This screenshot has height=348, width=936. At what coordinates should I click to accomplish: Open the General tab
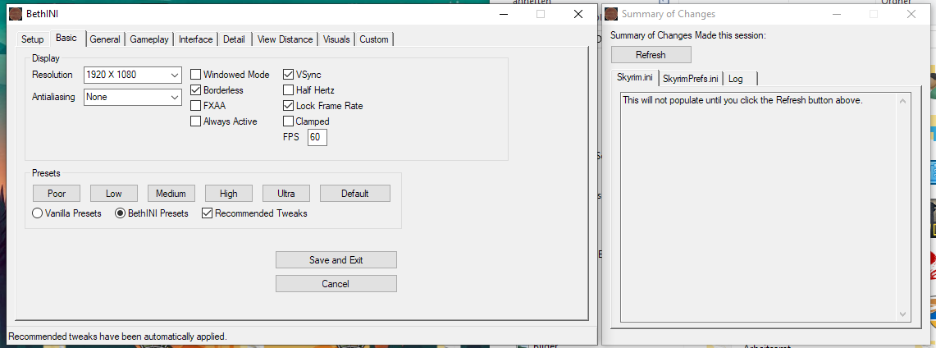point(105,39)
